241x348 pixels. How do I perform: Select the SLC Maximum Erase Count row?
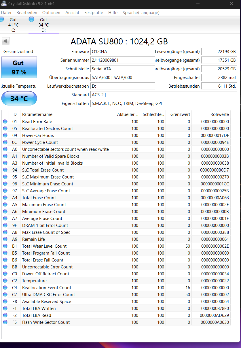click(116, 177)
